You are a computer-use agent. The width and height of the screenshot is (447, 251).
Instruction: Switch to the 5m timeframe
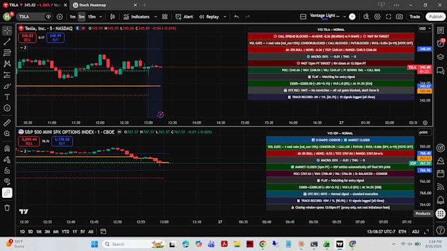tap(82, 17)
